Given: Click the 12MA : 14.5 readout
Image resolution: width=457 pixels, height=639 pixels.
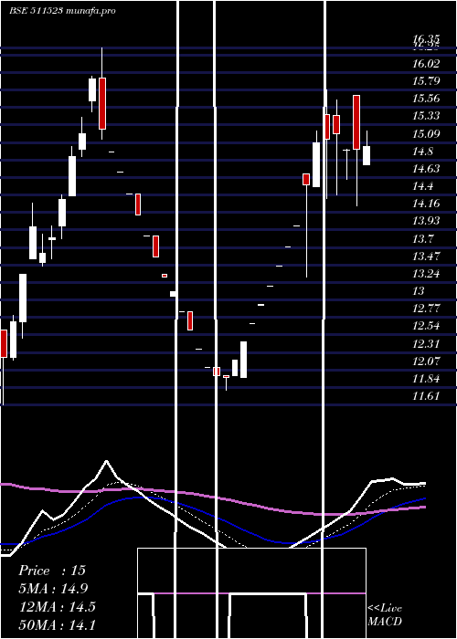Looking at the screenshot, I should coord(57,607).
